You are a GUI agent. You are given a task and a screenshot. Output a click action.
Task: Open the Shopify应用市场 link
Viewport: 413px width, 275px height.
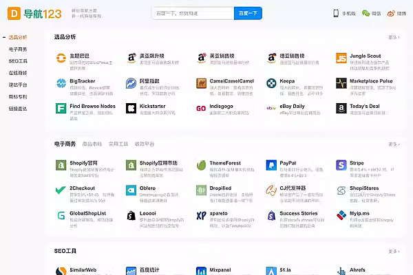click(158, 163)
